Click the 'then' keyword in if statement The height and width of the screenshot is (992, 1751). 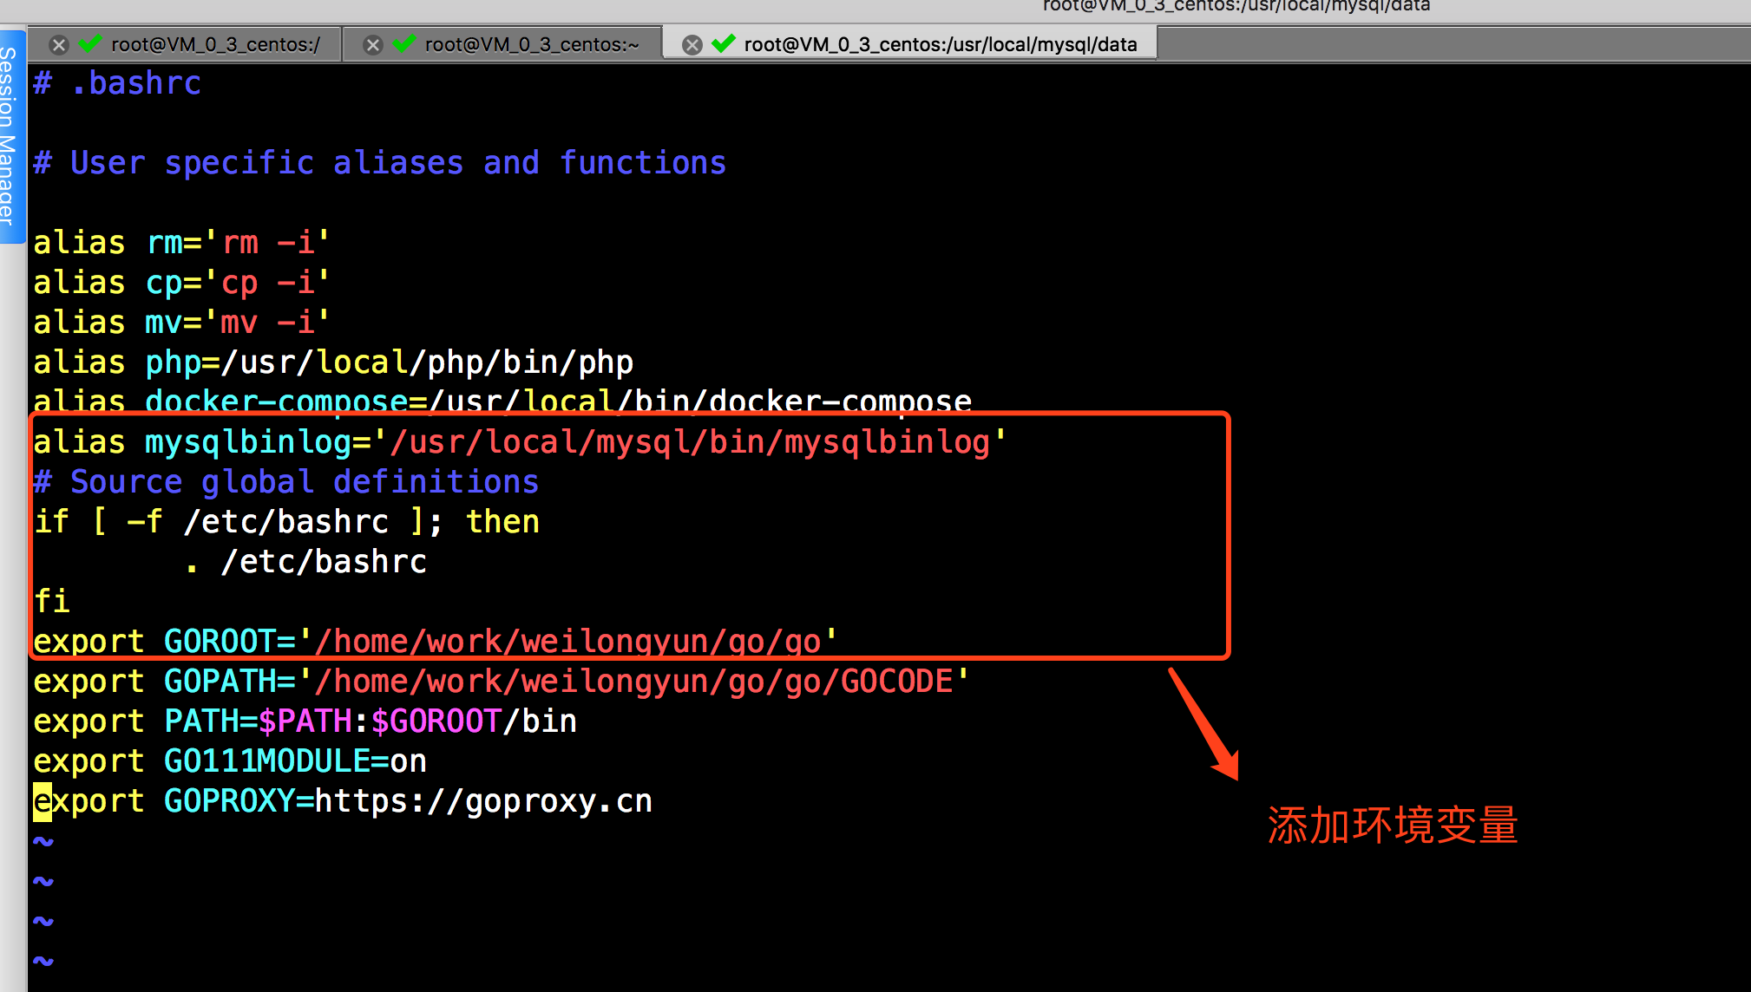[x=502, y=522]
